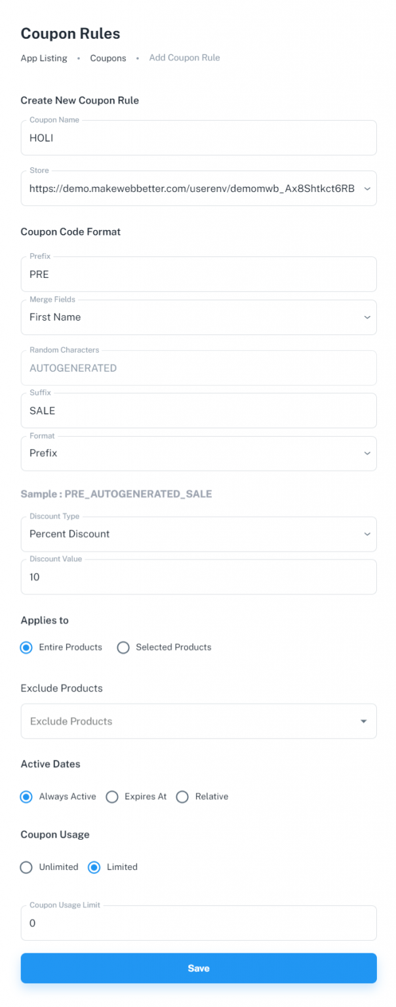The image size is (396, 1007).
Task: Select the Entire Products radio button
Action: pos(26,647)
